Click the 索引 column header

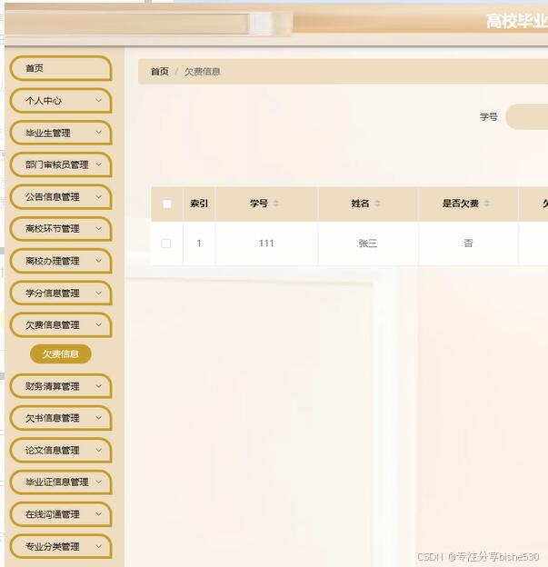point(199,204)
